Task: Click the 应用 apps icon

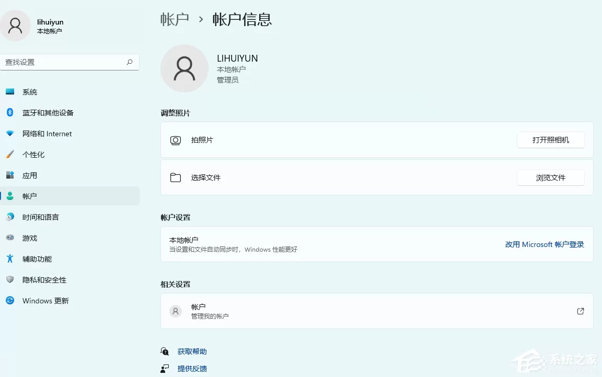Action: click(10, 175)
